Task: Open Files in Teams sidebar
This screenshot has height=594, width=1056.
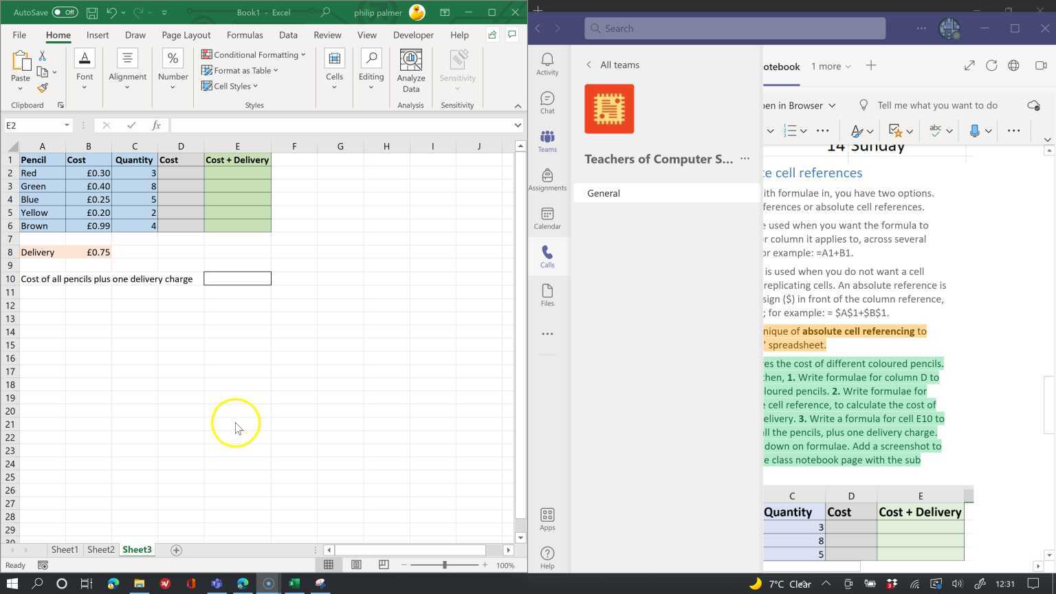Action: [547, 295]
